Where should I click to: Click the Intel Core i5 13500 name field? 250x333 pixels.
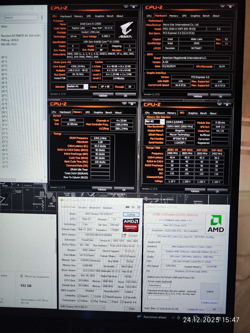tap(91, 24)
